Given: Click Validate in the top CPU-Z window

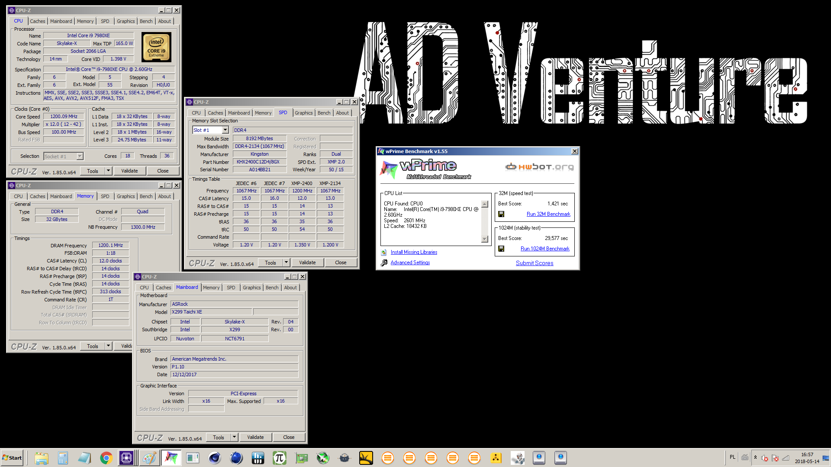Looking at the screenshot, I should pos(129,171).
